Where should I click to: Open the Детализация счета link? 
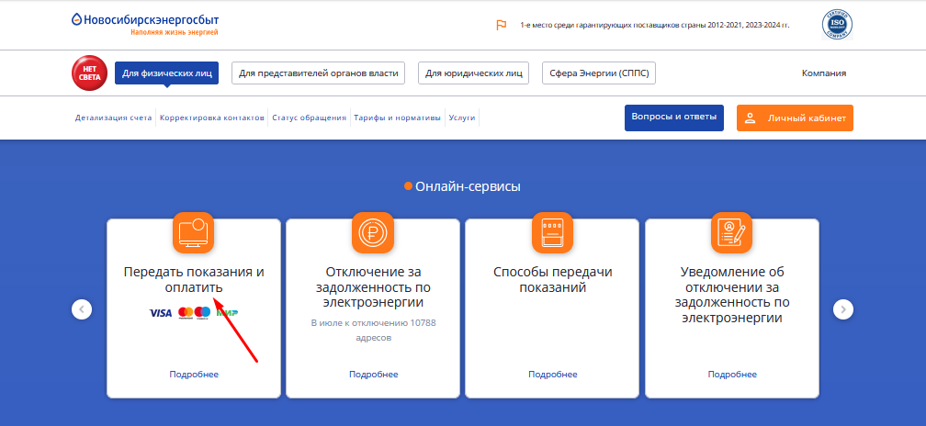click(114, 118)
